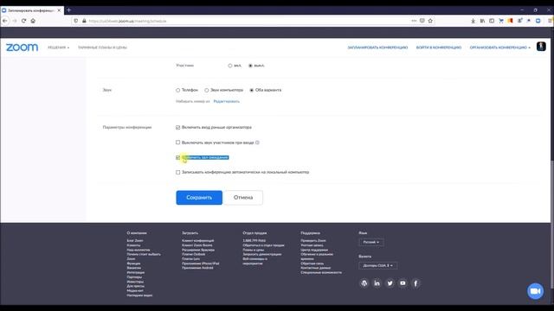Open the LinkedIn social icon
The image size is (554, 311).
377,283
